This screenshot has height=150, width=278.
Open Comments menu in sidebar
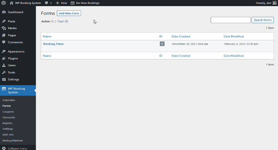point(15,42)
